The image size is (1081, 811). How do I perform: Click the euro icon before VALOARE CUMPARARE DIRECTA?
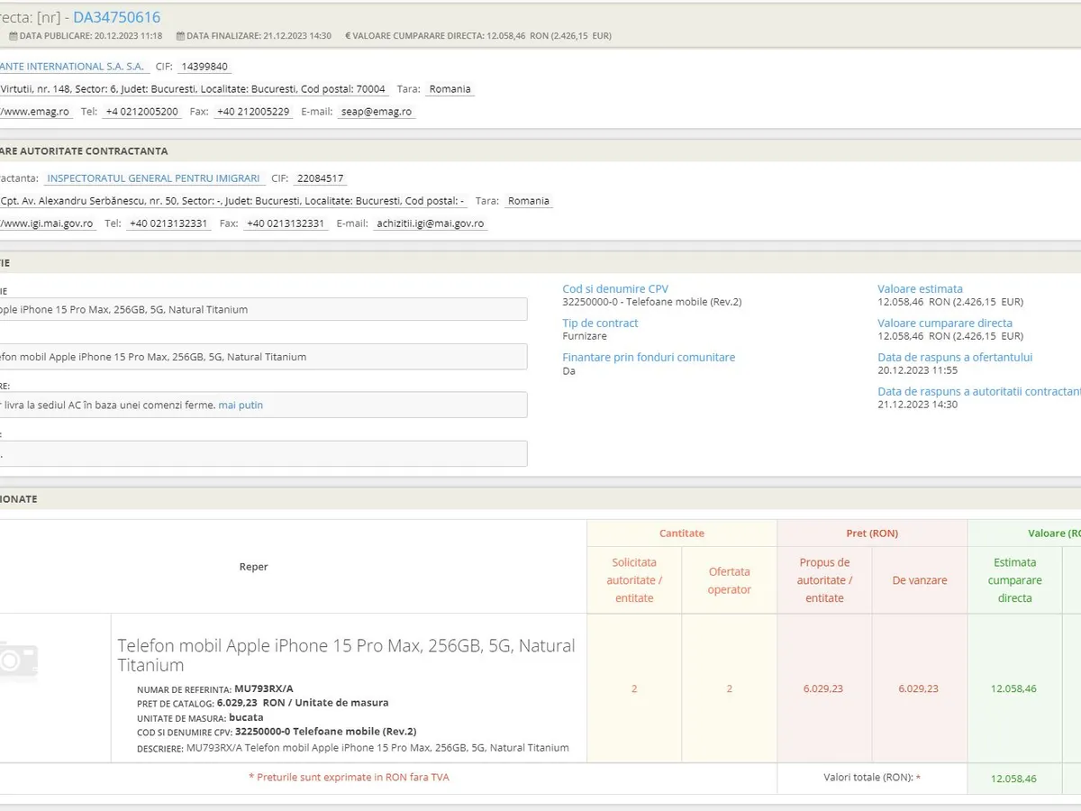(x=348, y=36)
